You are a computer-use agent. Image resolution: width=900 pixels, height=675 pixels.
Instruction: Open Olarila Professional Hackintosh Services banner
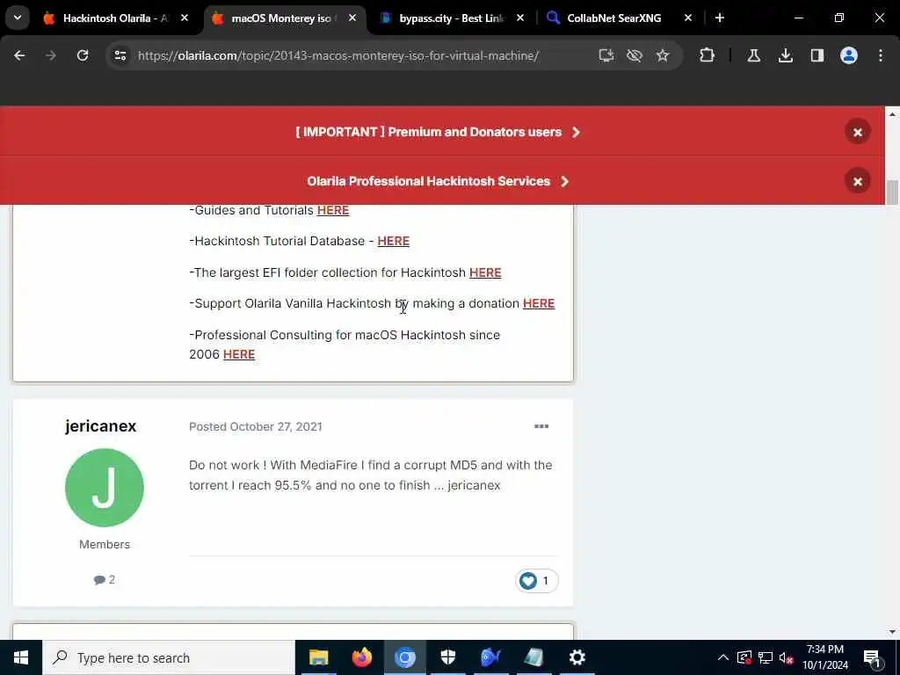click(438, 181)
